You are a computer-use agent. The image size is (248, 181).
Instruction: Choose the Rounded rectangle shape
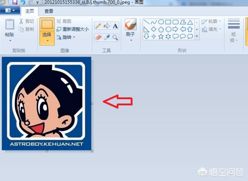click(175, 22)
